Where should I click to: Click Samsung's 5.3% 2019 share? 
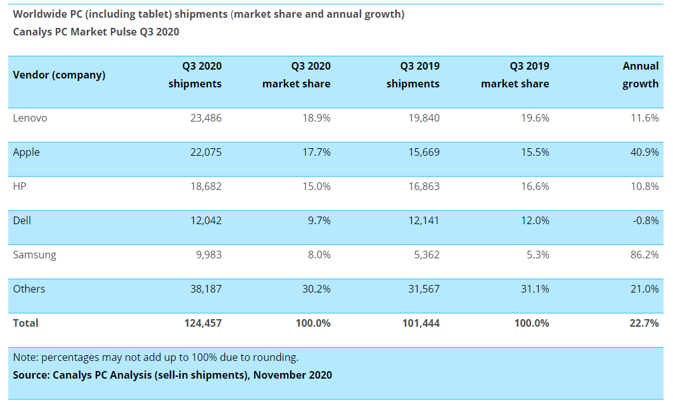point(538,255)
